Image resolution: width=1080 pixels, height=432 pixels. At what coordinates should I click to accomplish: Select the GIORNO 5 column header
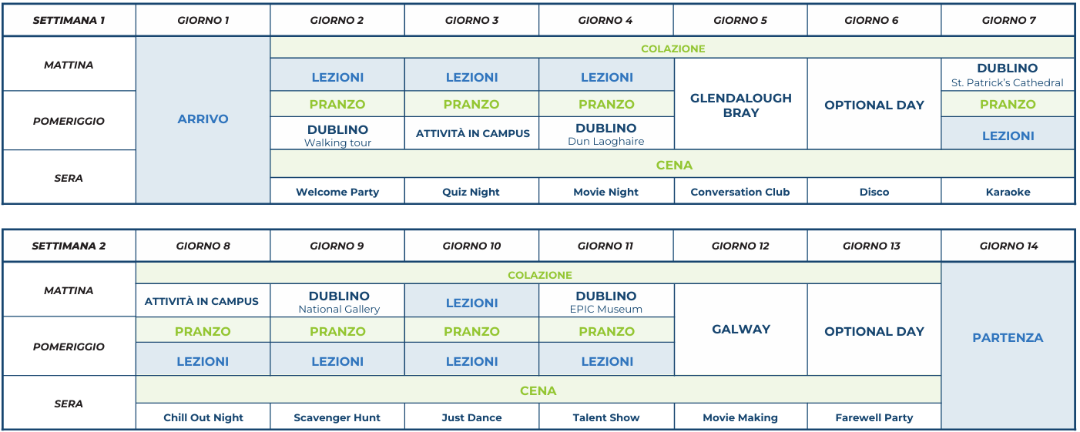740,20
